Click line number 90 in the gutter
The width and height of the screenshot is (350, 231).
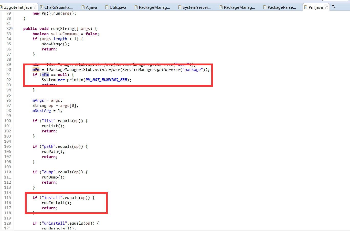(x=9, y=70)
